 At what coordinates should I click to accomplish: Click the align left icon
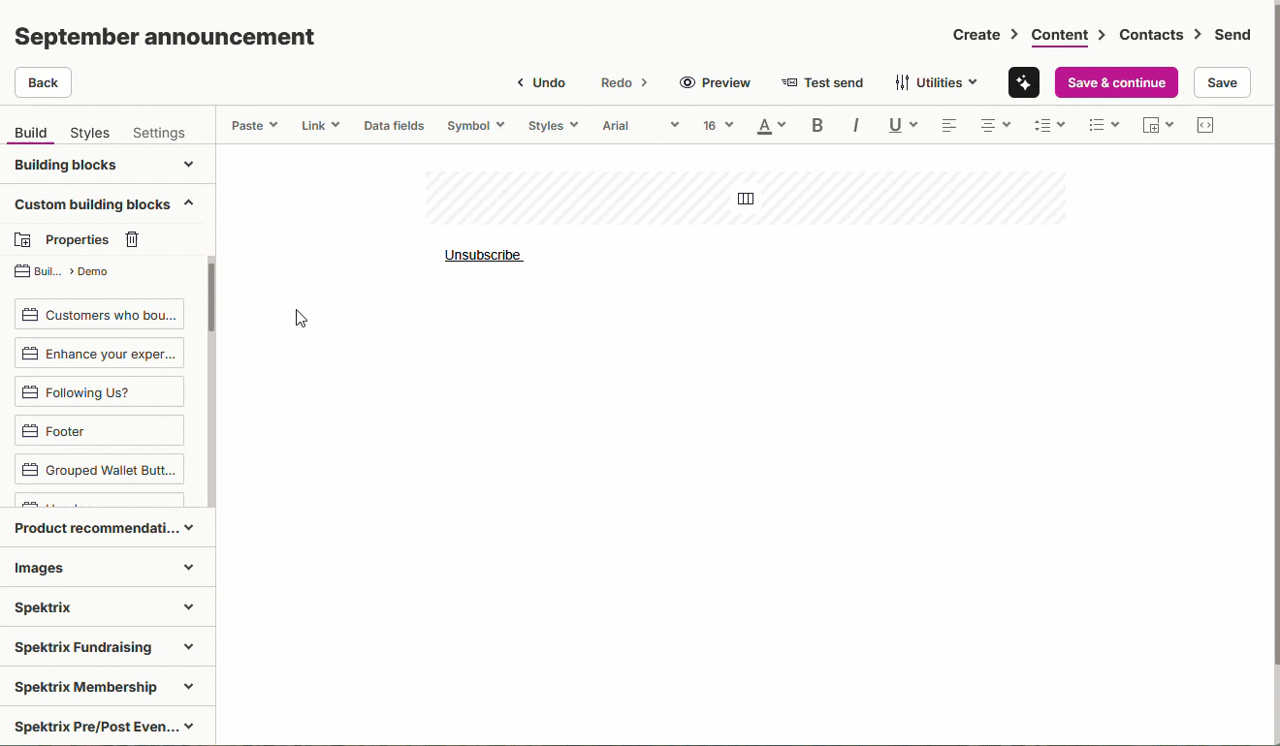click(949, 125)
